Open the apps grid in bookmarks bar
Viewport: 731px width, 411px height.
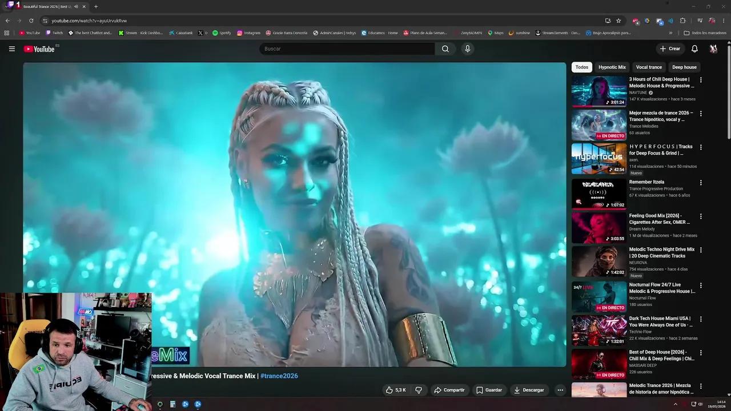(7, 33)
